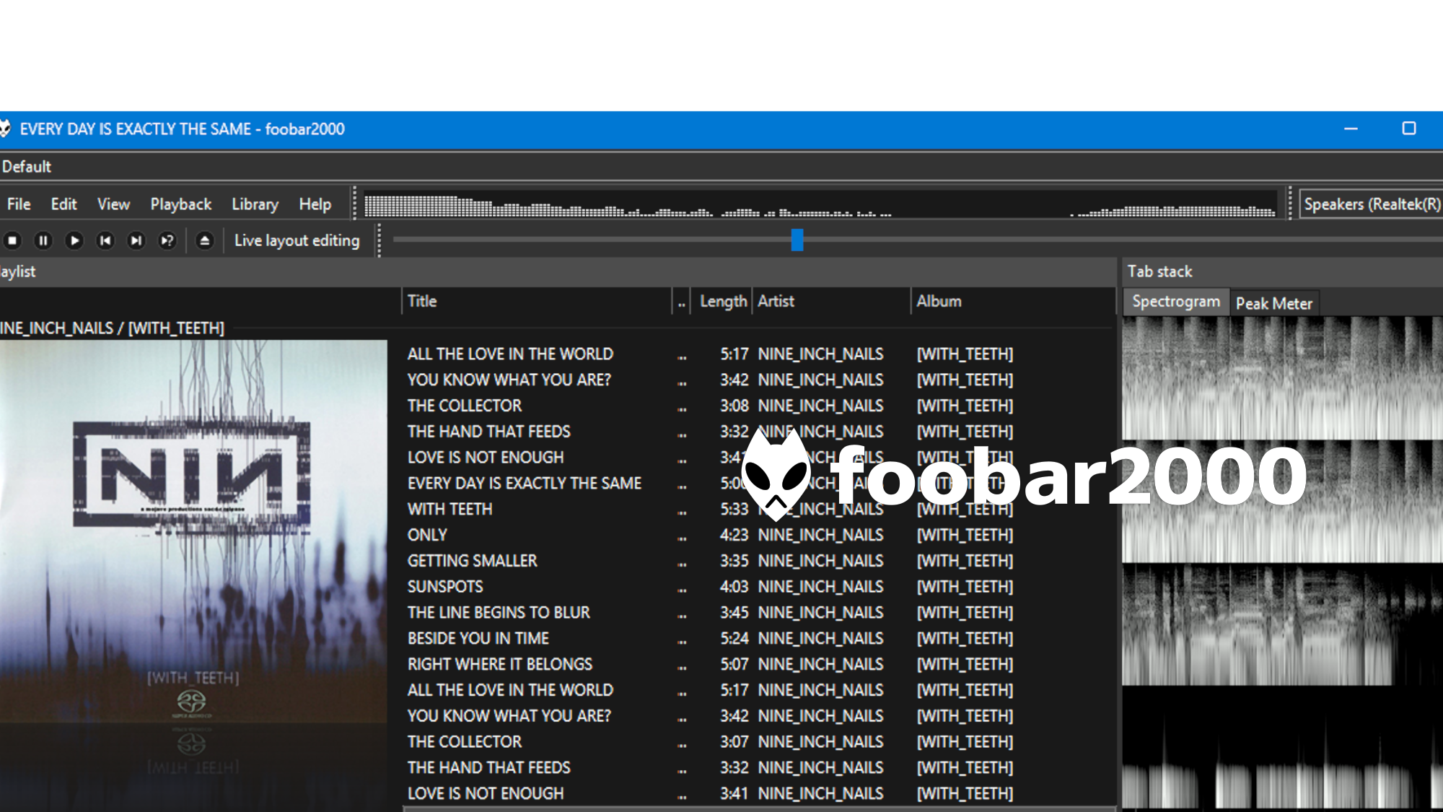1443x812 pixels.
Task: Switch to the Spectrogram tab
Action: [x=1176, y=302]
